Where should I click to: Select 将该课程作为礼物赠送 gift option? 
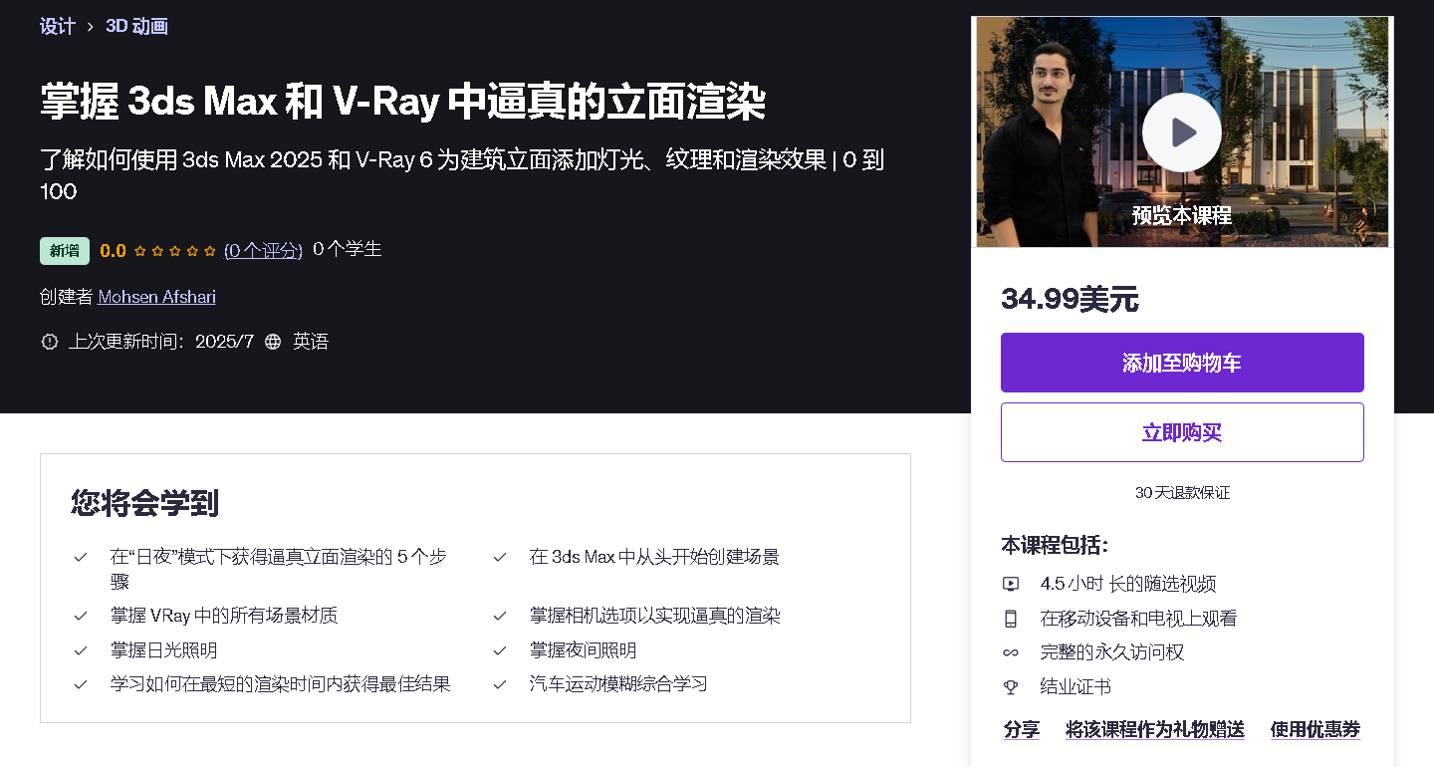pos(1155,729)
